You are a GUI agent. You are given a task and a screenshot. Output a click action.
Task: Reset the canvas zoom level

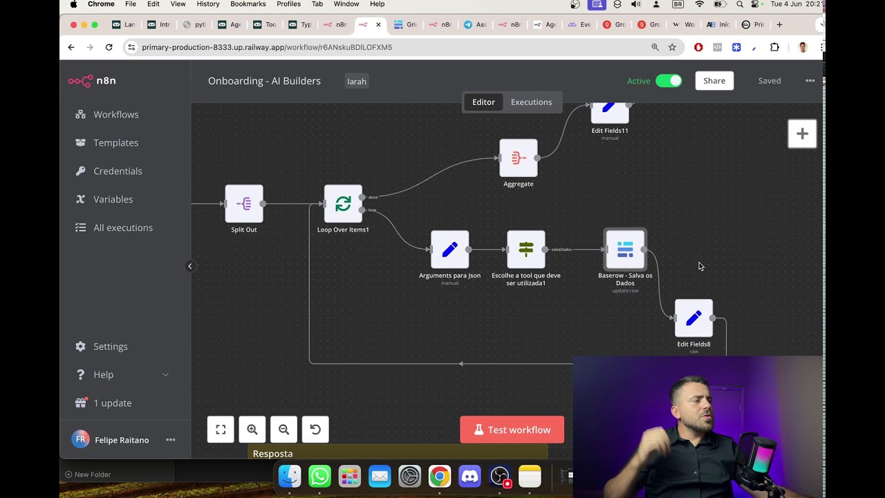click(x=315, y=430)
